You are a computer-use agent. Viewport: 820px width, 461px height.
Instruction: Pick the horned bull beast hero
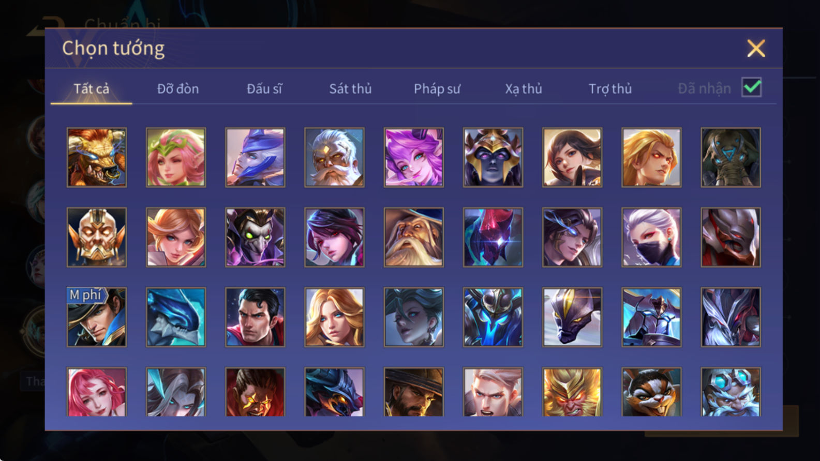pos(97,158)
